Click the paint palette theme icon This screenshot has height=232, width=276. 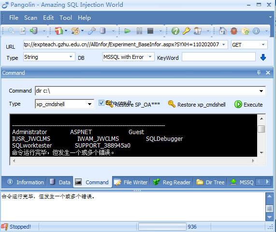tap(75, 31)
